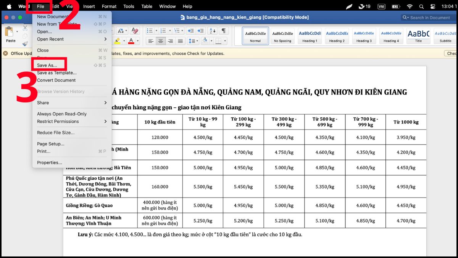Image resolution: width=458 pixels, height=258 pixels.
Task: Toggle paragraph marks display
Action: 224,31
